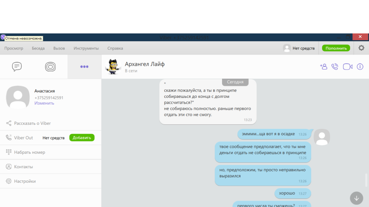This screenshot has height=207, width=369.
Task: Click the Viber logo in title bar
Action: tap(3, 37)
